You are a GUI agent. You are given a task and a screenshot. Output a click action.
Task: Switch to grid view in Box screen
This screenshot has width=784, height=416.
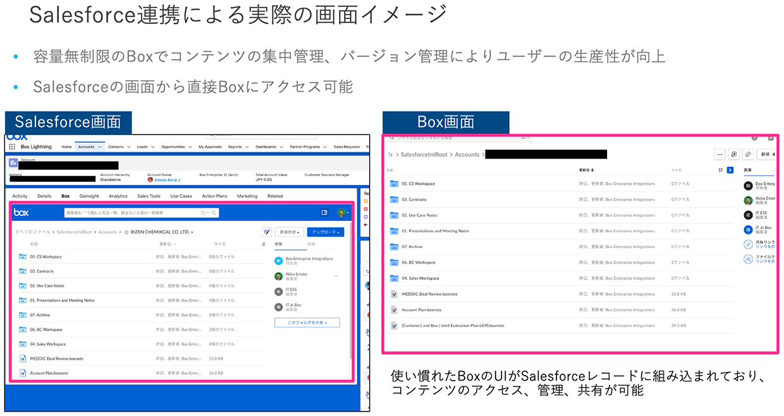point(721,170)
